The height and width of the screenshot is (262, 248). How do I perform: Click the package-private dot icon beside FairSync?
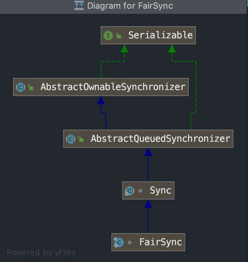130,243
